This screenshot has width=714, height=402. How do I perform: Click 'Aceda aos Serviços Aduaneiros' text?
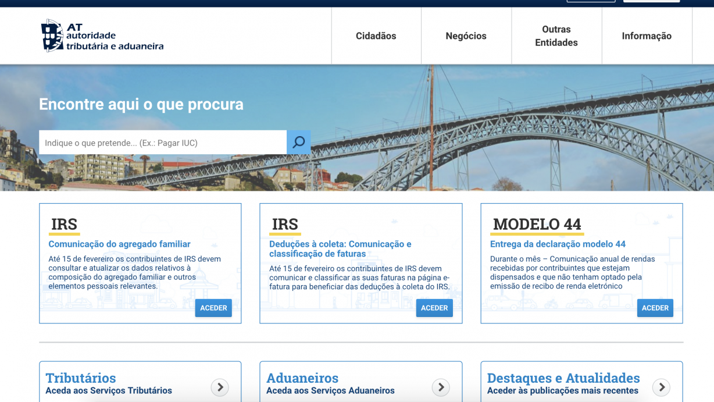coord(330,391)
